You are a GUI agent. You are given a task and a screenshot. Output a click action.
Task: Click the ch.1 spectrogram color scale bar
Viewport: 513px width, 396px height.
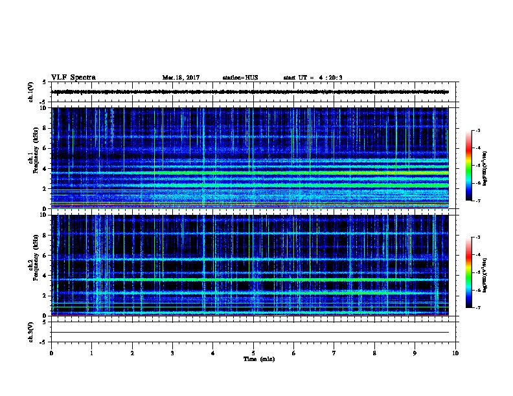468,166
